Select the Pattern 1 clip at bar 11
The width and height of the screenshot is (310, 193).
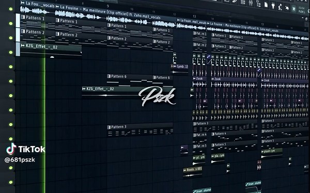tap(163, 33)
